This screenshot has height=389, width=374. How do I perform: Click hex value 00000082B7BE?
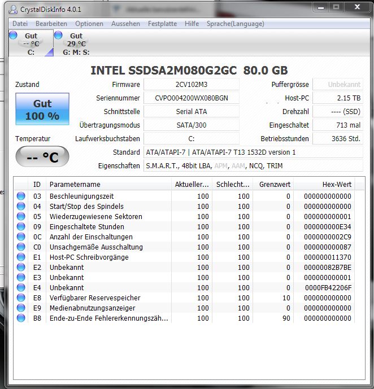coord(328,268)
